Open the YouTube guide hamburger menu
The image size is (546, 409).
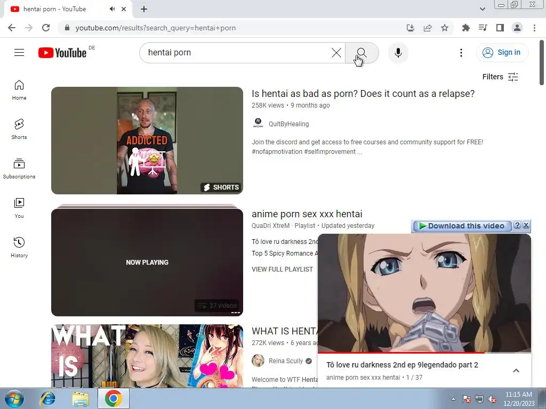[x=19, y=53]
